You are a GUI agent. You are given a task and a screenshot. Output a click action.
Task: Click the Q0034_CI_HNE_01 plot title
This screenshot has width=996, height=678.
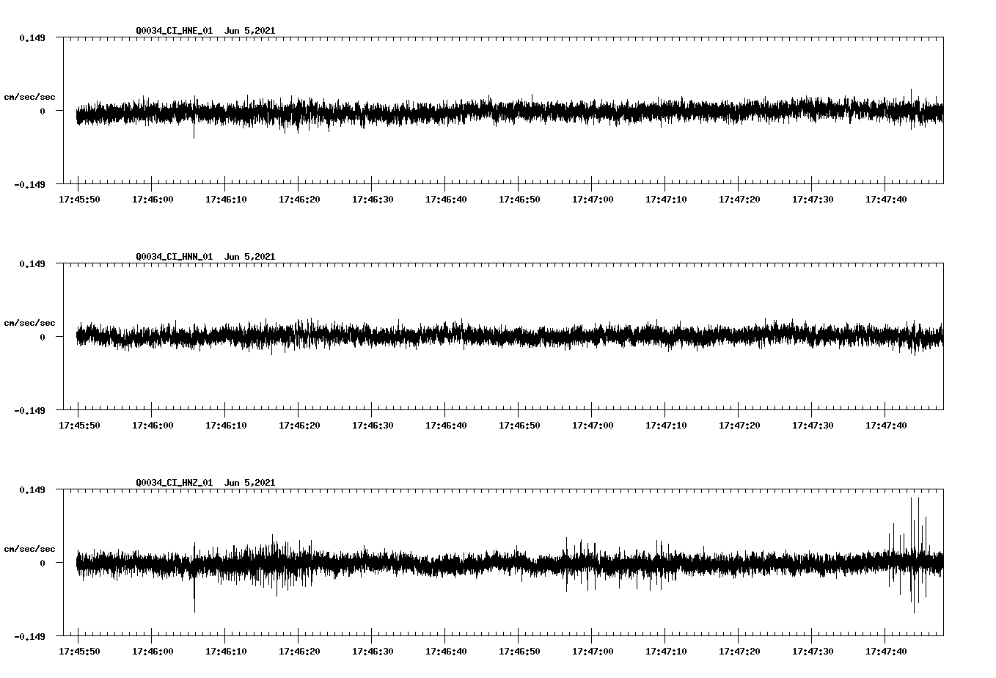click(x=205, y=31)
